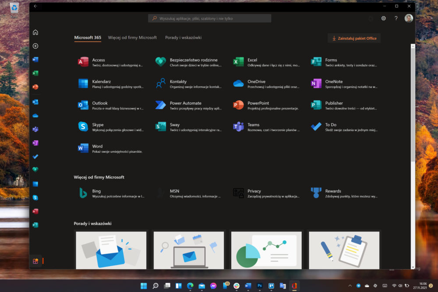The height and width of the screenshot is (292, 438).
Task: Open Word from the left sidebar
Action: pos(35,60)
